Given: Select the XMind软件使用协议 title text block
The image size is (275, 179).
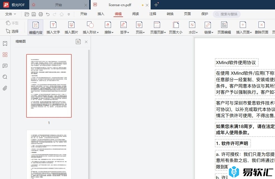Looking at the screenshot, I should click(x=237, y=62).
